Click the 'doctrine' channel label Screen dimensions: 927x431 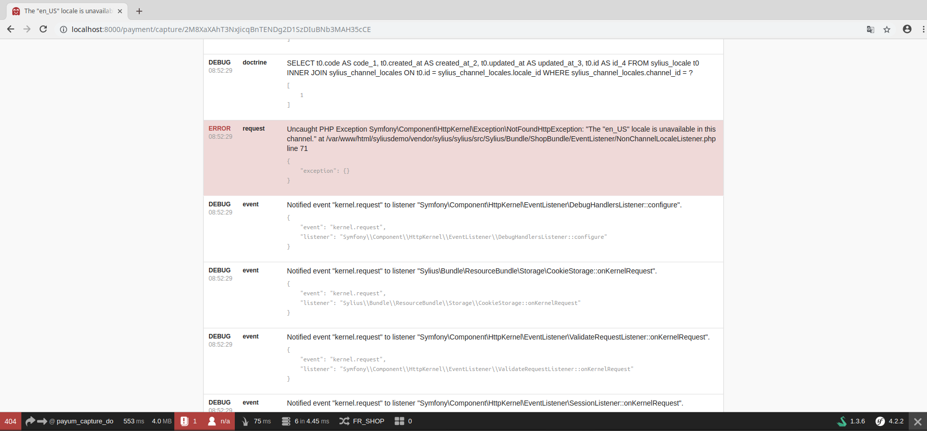pyautogui.click(x=255, y=63)
